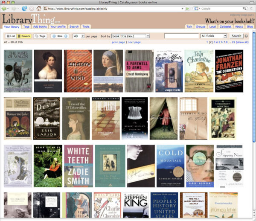
Task: Click the green go arrow beside address bar
Action: (x=188, y=9)
